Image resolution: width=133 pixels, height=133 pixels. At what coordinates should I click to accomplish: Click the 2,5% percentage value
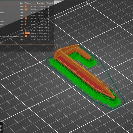[33, 16]
